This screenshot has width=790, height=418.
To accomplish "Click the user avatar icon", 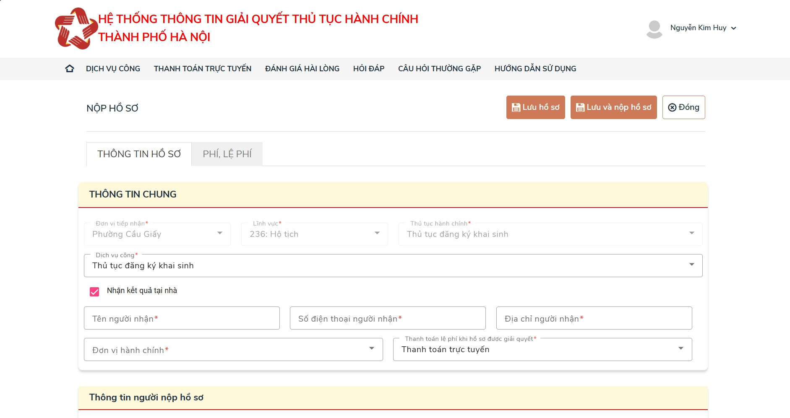I will [654, 29].
